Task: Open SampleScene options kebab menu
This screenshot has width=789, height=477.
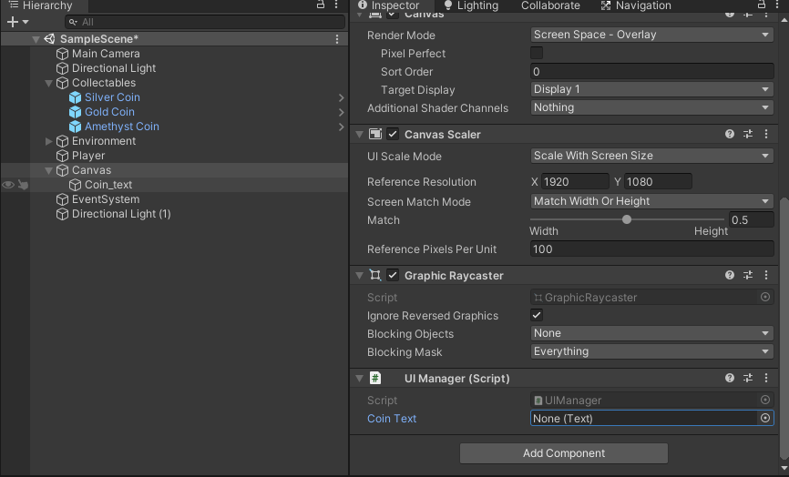Action: pos(336,39)
